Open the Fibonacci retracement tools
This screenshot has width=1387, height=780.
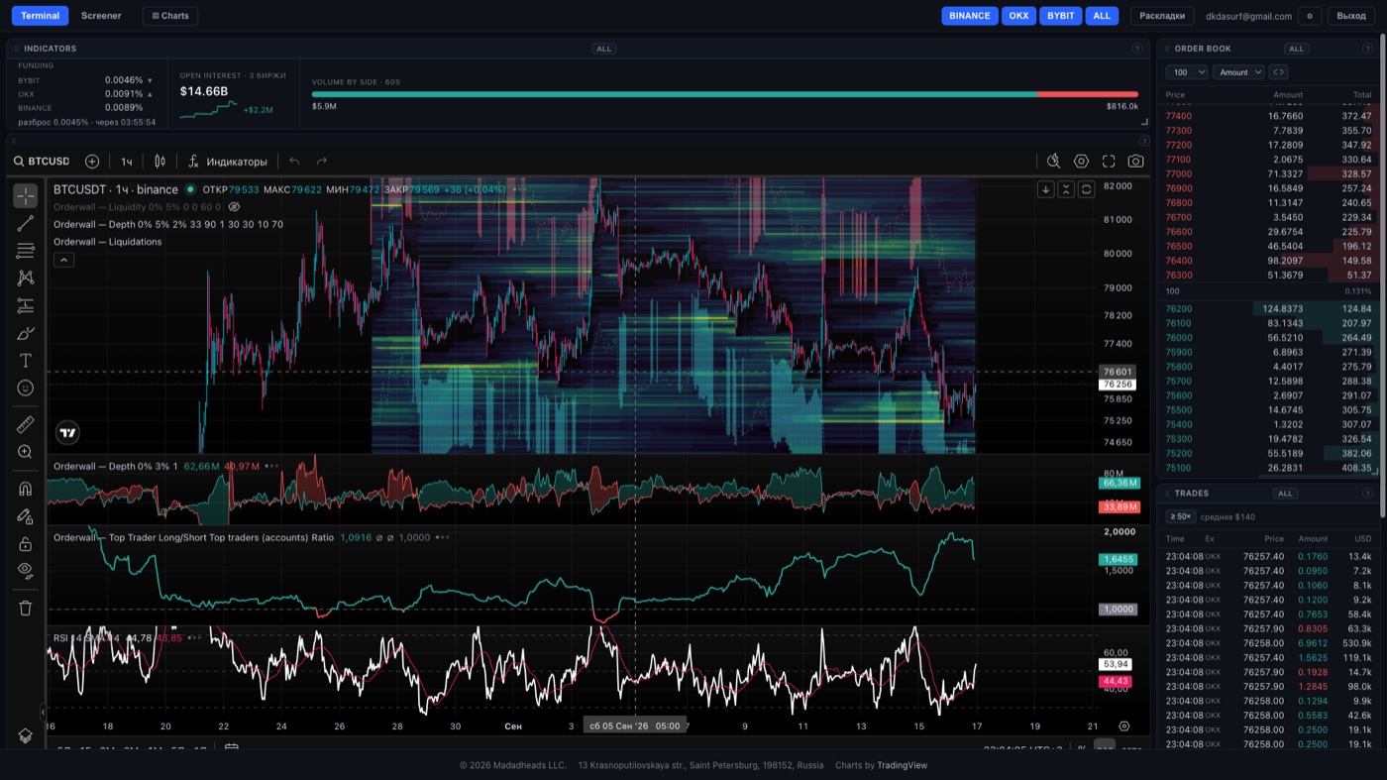[x=26, y=251]
